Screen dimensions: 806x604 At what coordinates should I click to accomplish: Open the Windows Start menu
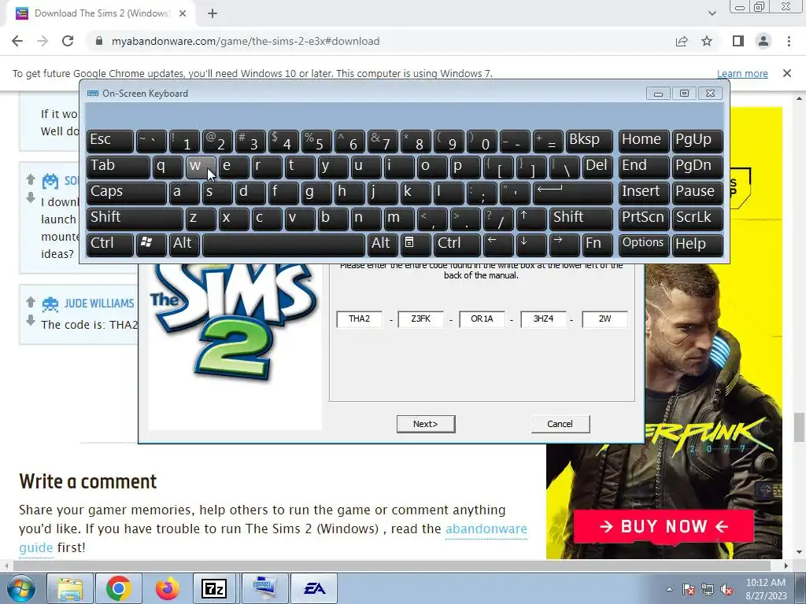[20, 588]
